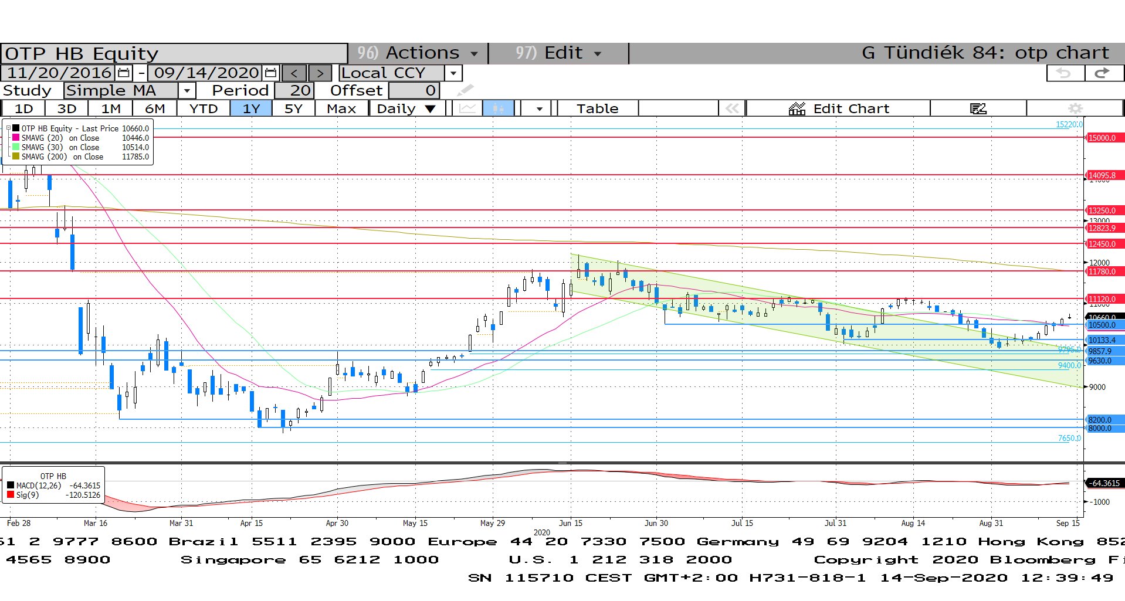This screenshot has width=1125, height=601.
Task: Select the 6M range tab
Action: pyautogui.click(x=155, y=108)
